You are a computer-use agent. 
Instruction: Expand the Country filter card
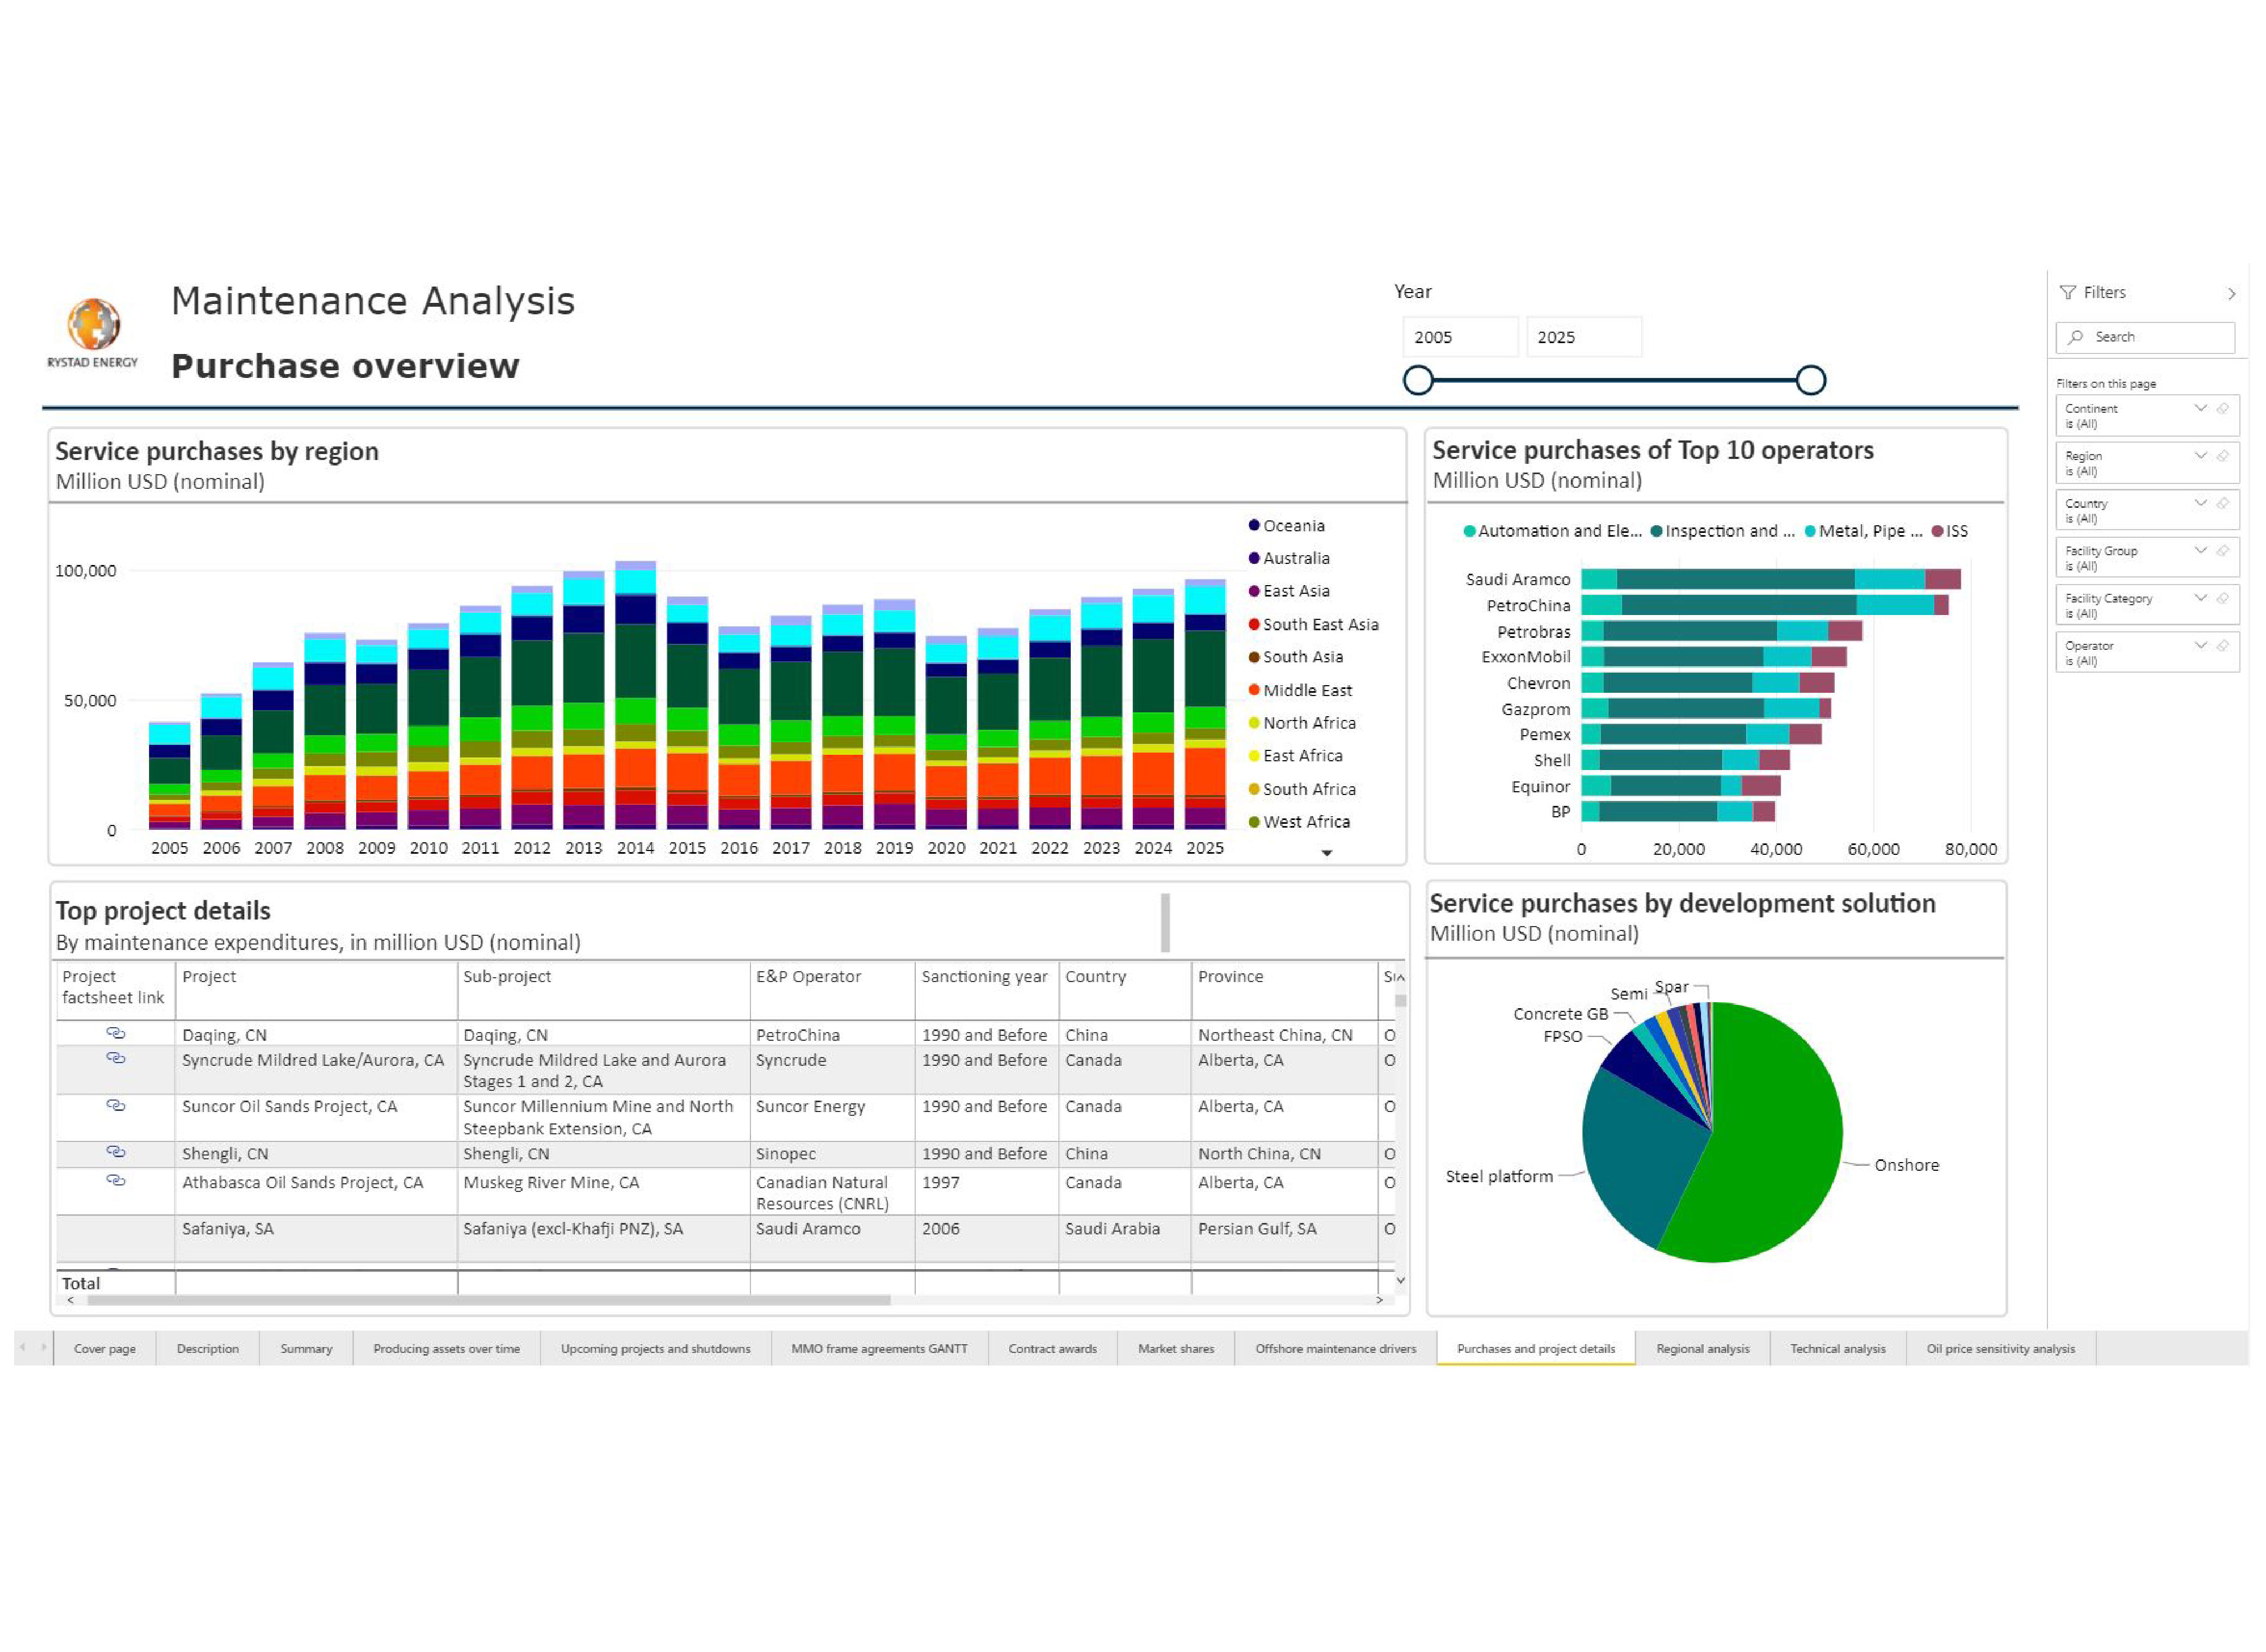pos(2200,503)
